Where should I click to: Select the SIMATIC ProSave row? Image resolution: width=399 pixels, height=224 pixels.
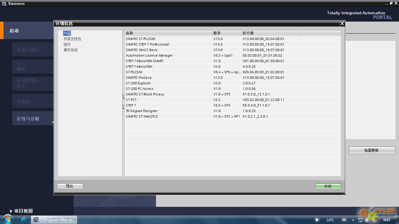pos(233,78)
